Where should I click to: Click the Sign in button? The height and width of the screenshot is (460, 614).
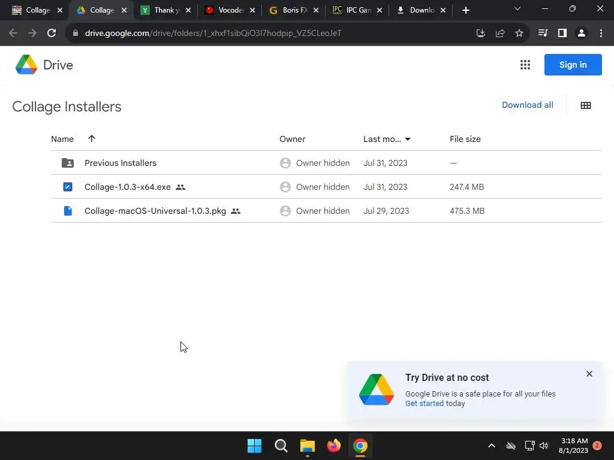point(573,65)
